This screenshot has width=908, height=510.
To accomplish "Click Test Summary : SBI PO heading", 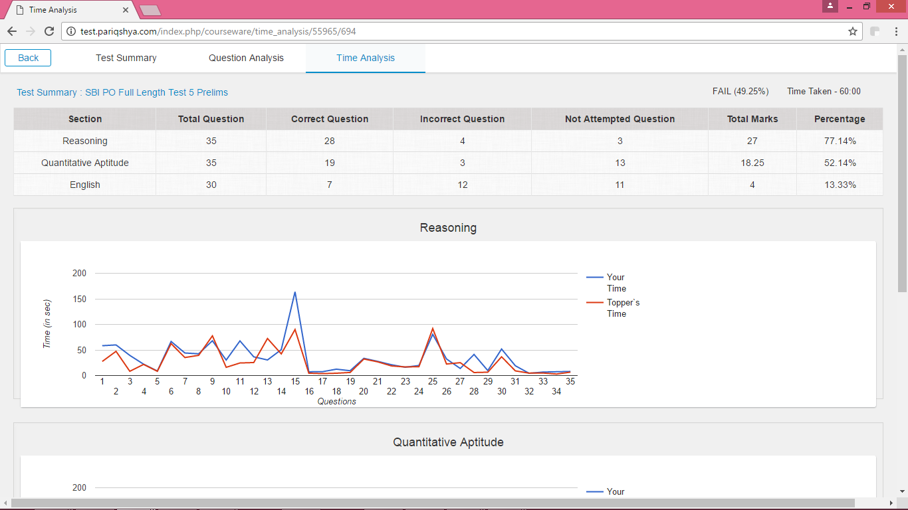I will tap(122, 92).
